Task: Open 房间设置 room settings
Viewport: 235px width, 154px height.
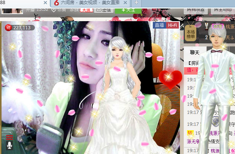Action: (196, 11)
